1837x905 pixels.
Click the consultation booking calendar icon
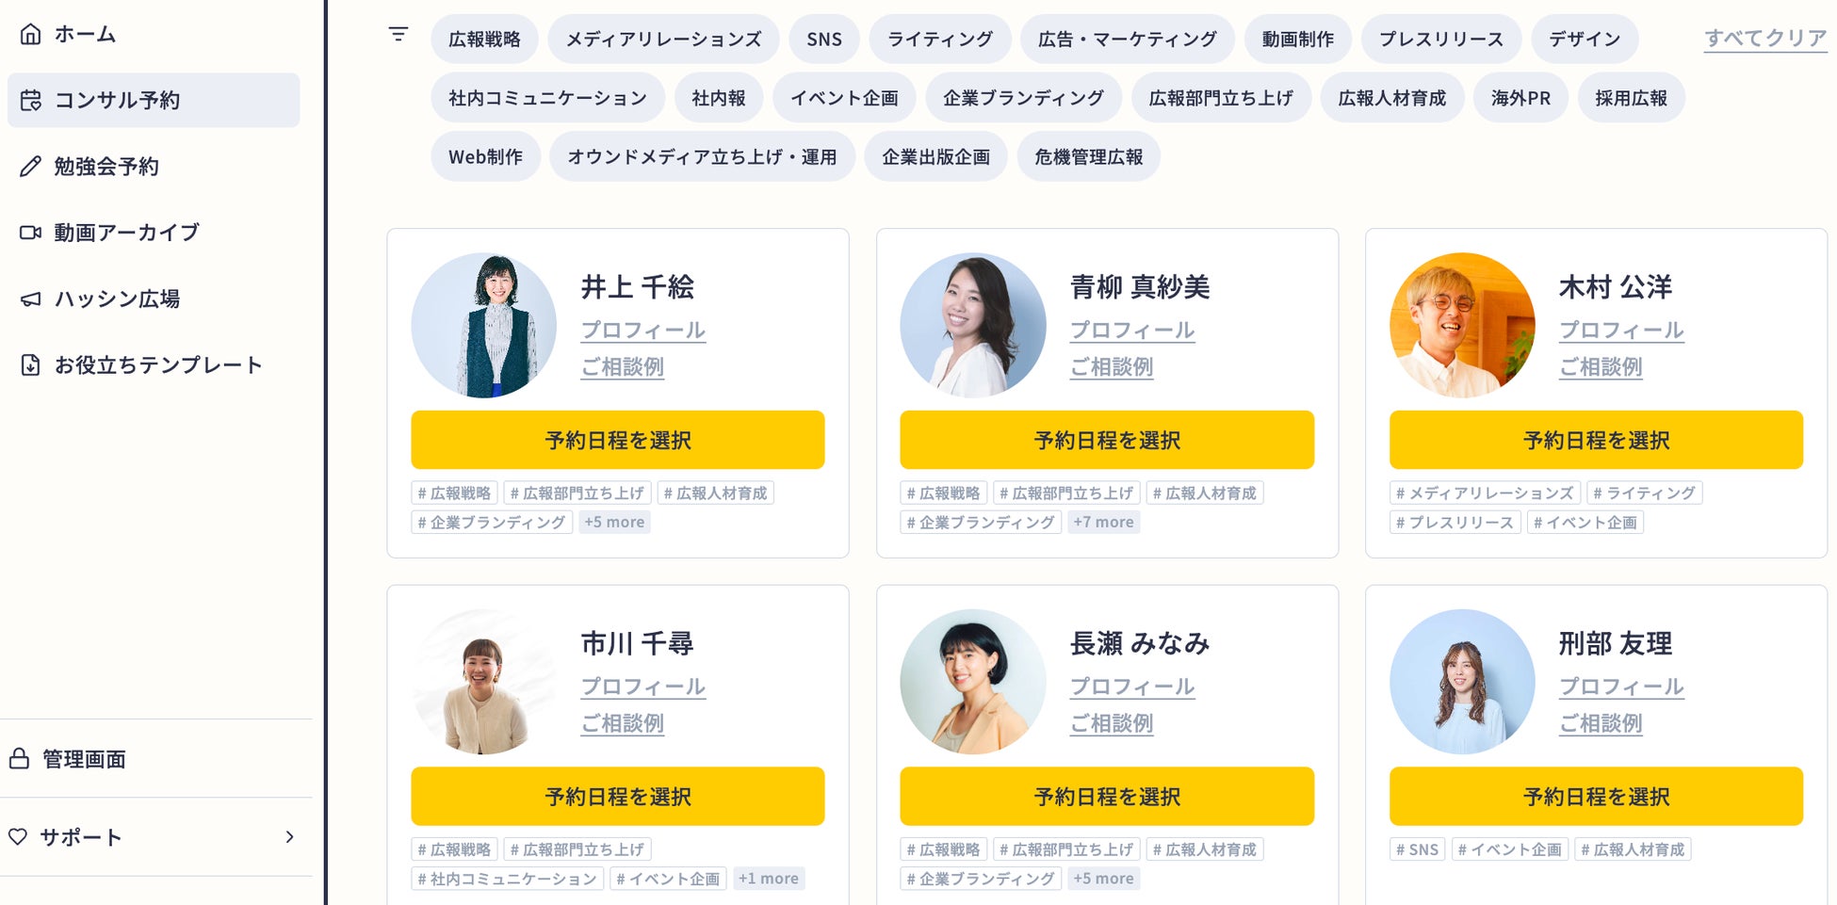30,100
